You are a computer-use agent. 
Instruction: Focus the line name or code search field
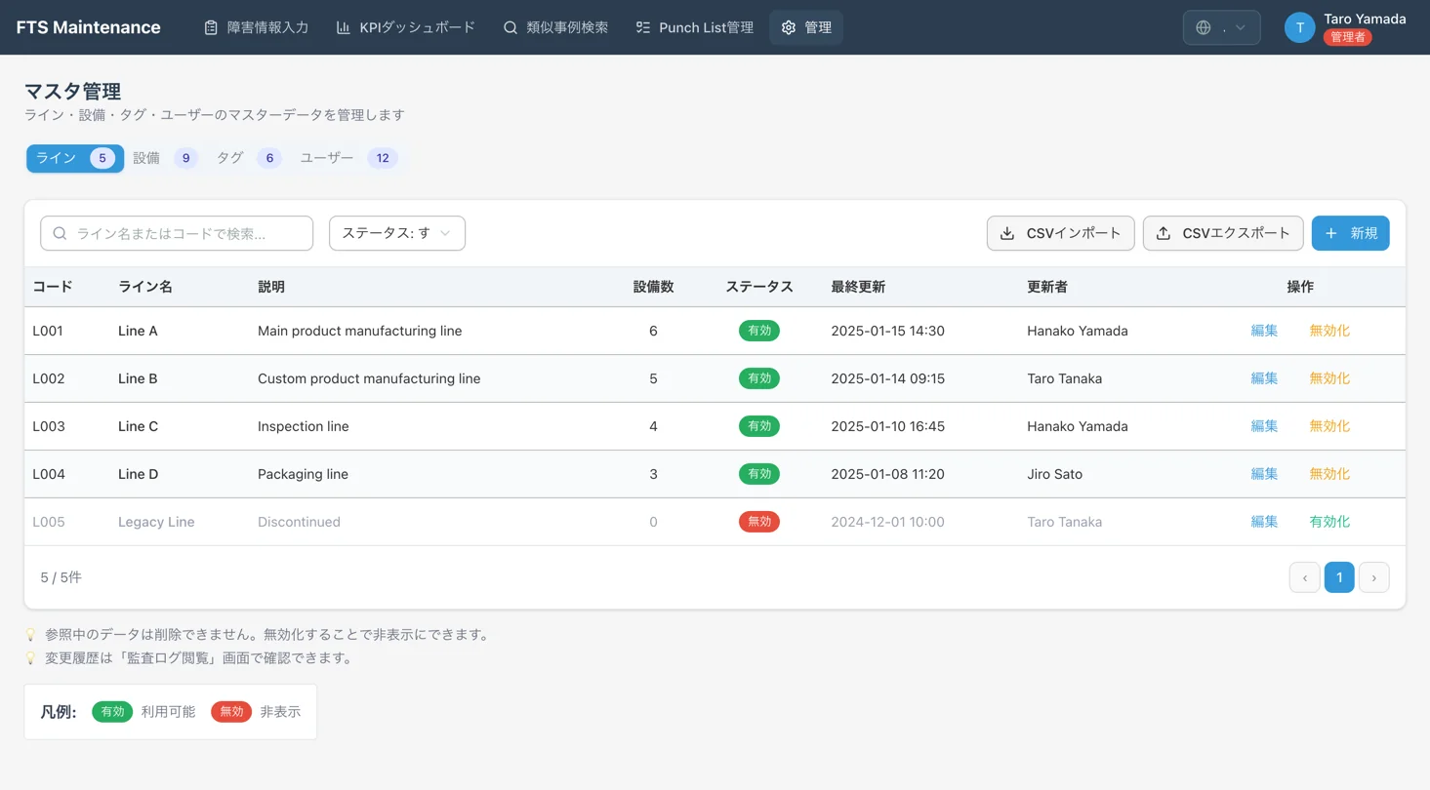click(x=177, y=233)
